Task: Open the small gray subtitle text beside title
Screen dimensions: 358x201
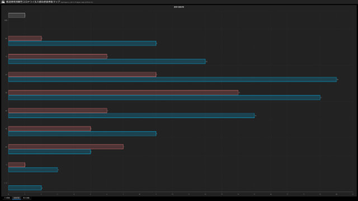Action: 77,2
